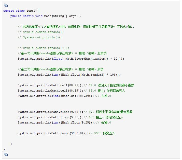This screenshot has height=160, width=182.
Task: Click the 'public static void main(String[] args)' line
Action: pos(46,16)
